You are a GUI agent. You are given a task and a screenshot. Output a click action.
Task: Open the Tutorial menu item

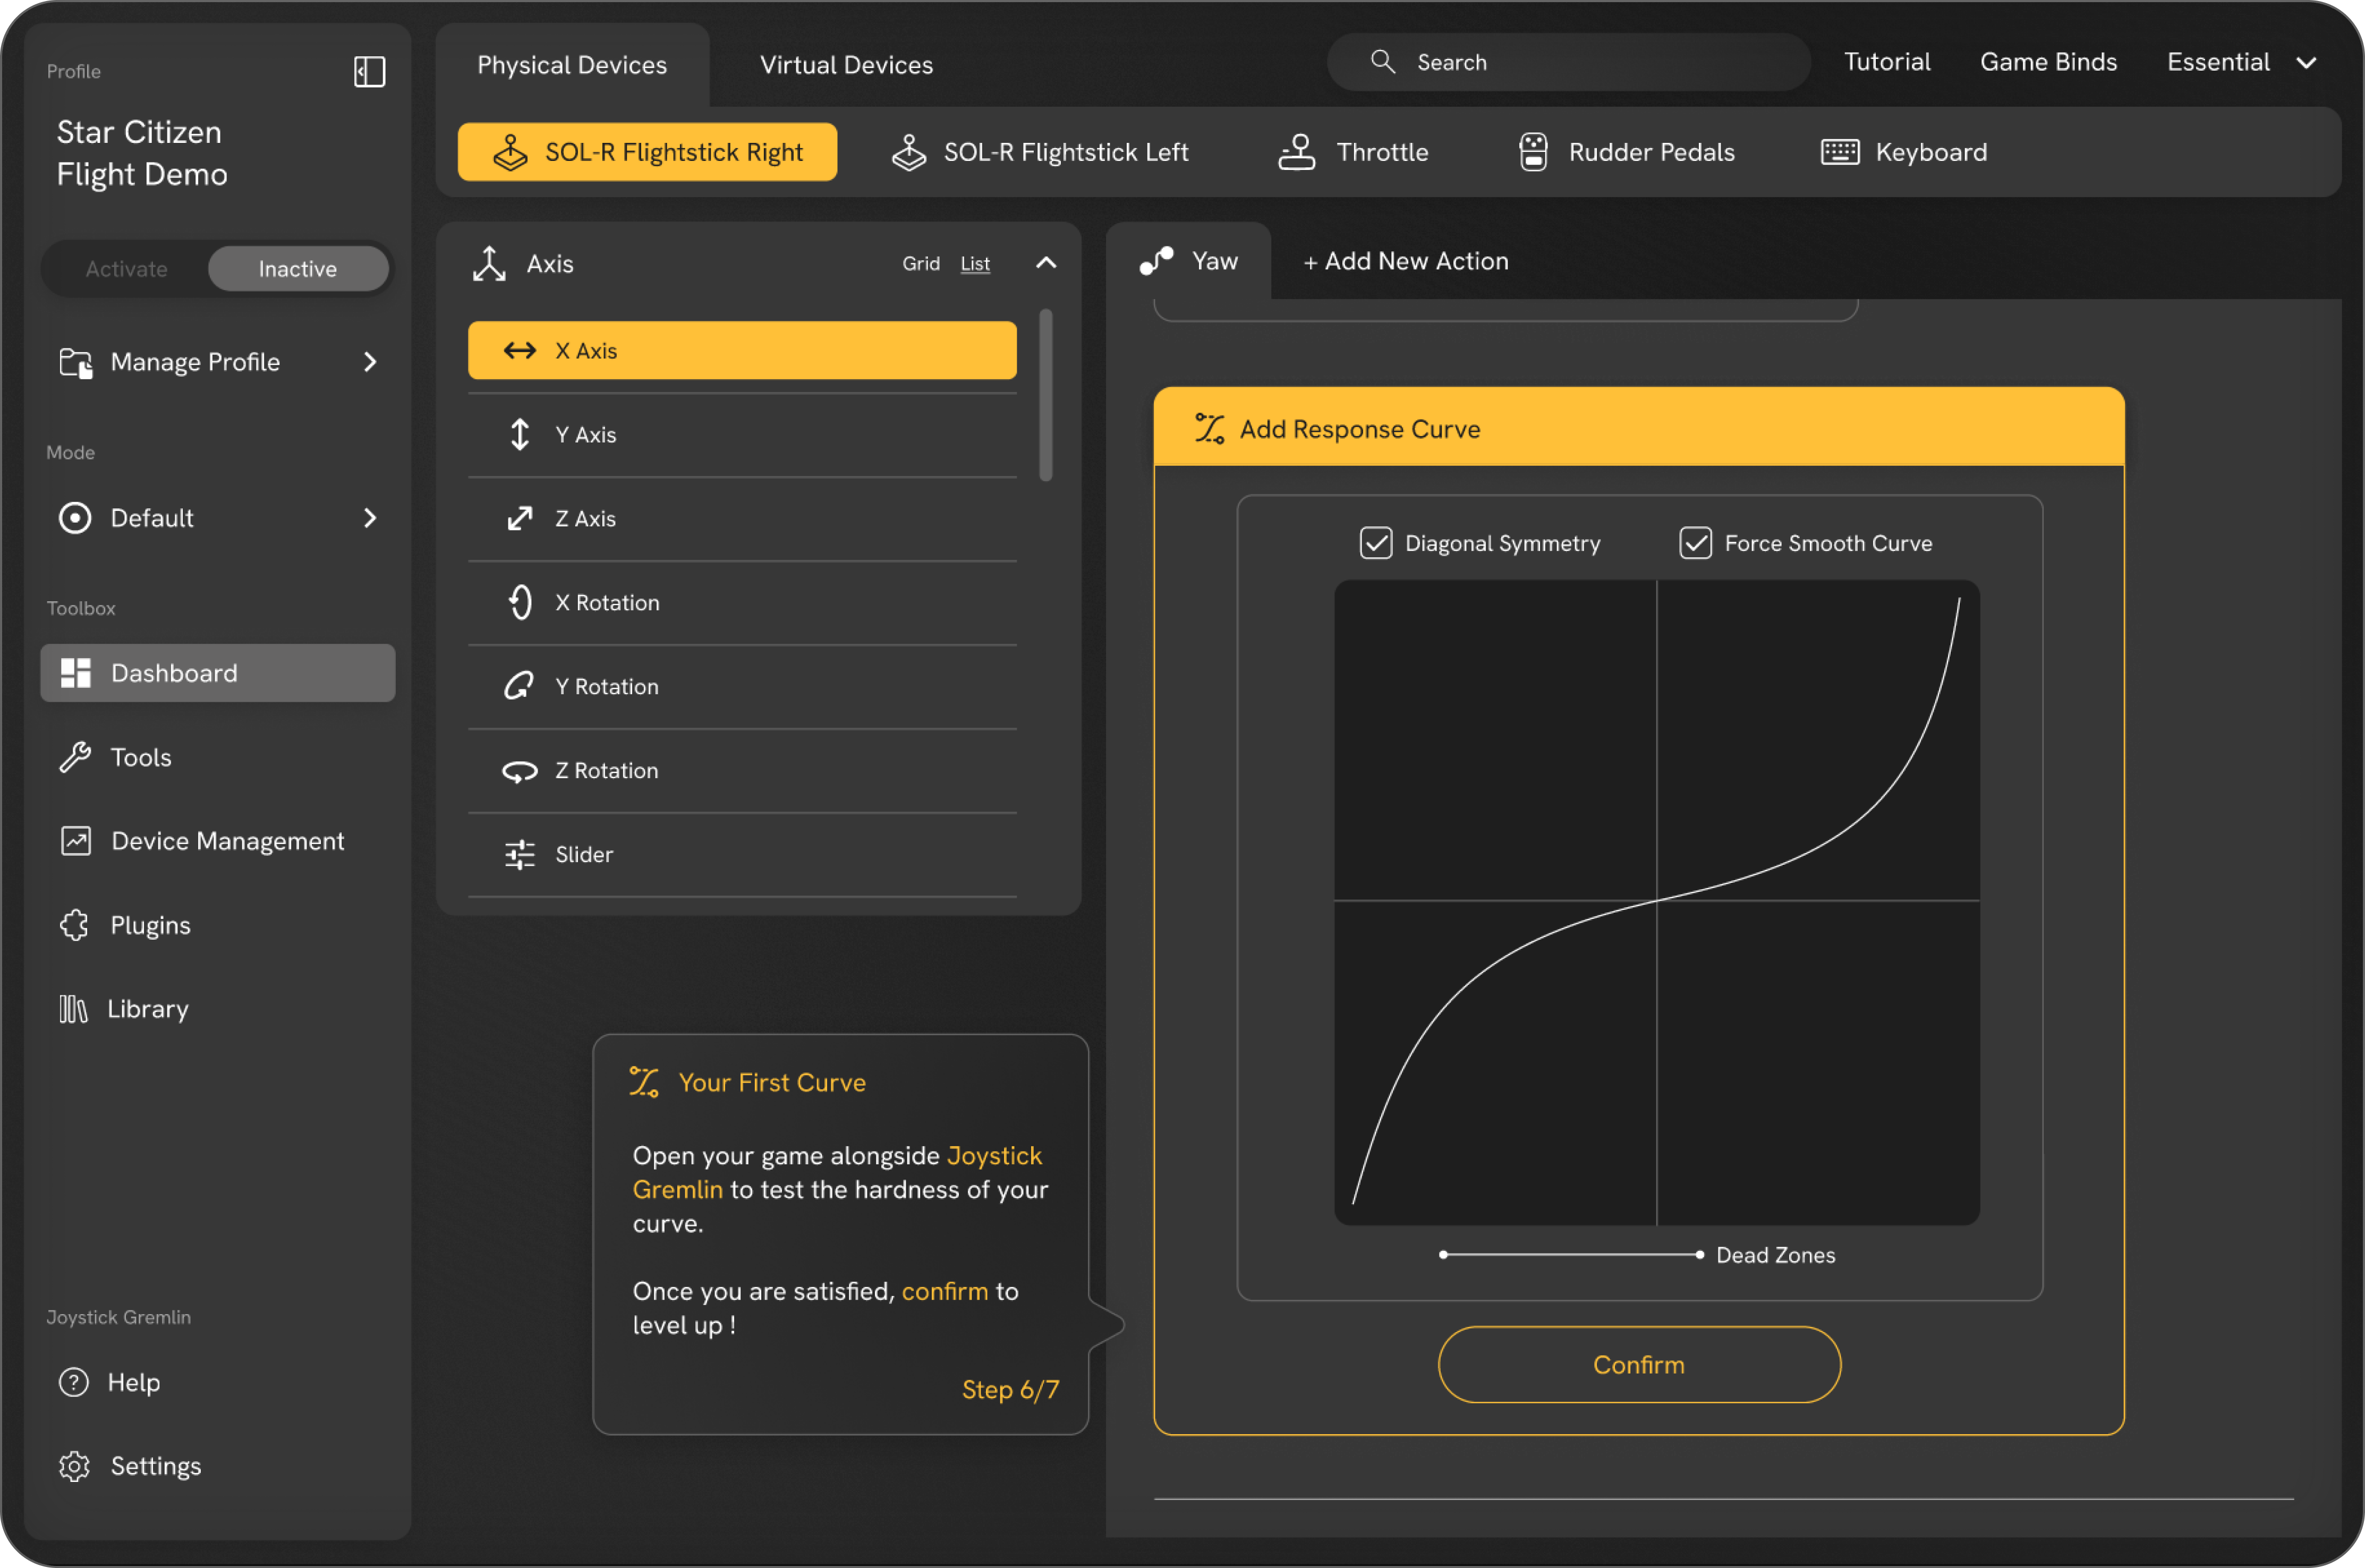(1887, 62)
